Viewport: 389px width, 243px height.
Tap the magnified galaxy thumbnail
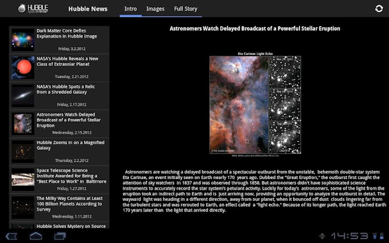(x=23, y=151)
